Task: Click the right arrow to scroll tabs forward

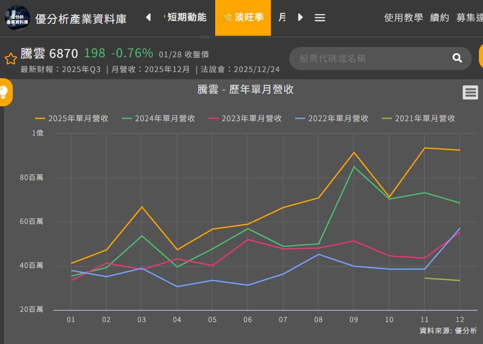Action: (301, 17)
